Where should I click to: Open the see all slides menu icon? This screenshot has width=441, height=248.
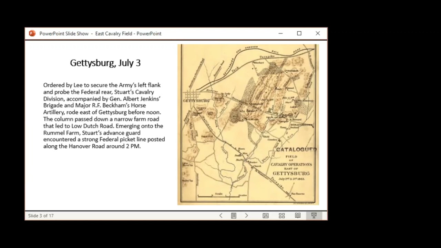pos(234,216)
